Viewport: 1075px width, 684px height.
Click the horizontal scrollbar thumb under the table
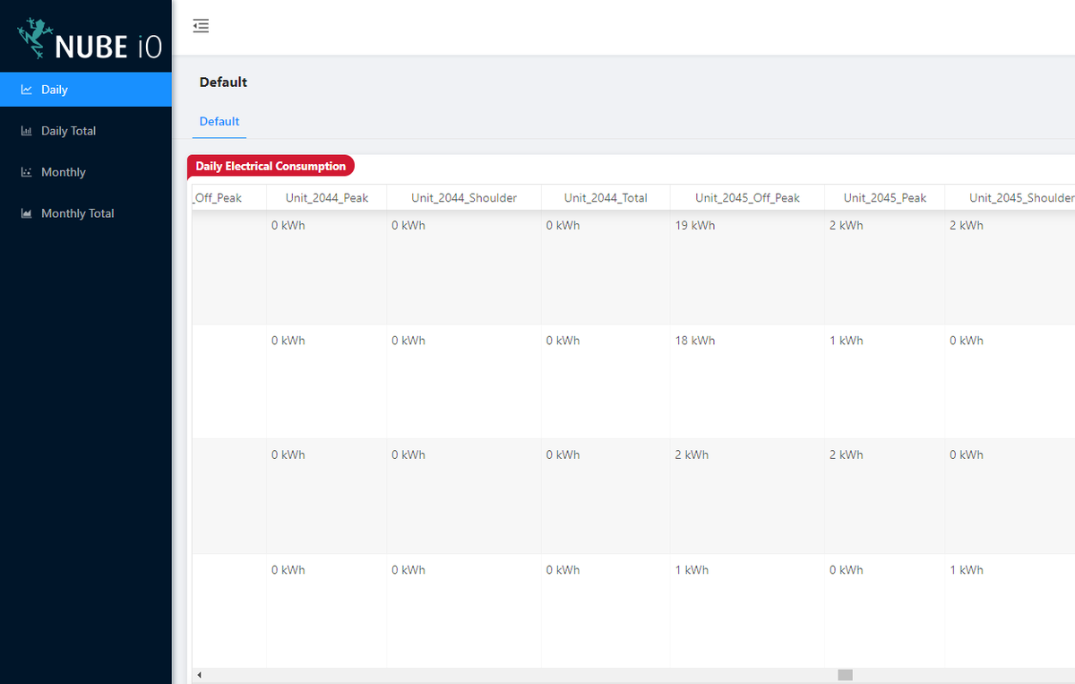[x=845, y=675]
